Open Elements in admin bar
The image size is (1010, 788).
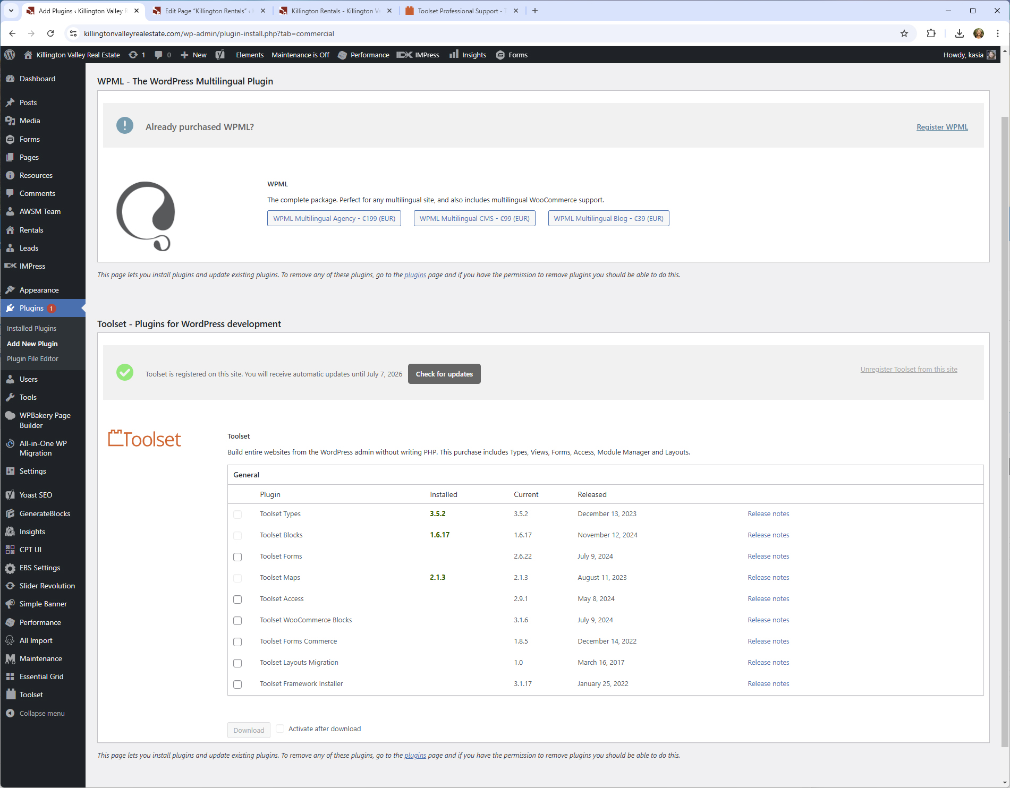click(x=250, y=55)
